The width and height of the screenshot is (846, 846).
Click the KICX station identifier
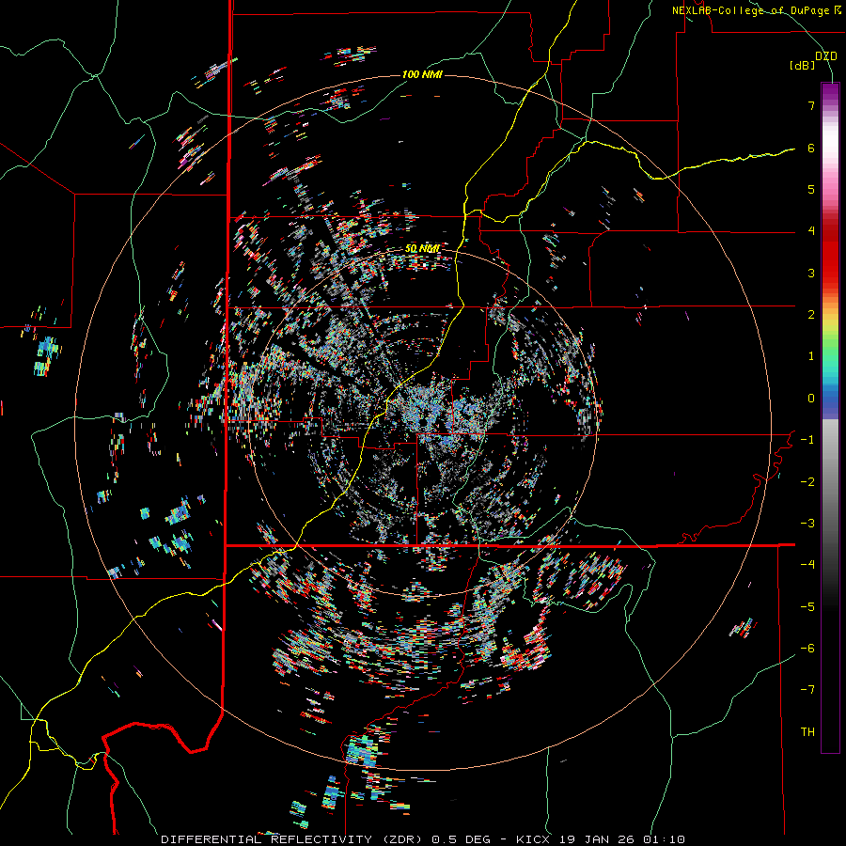coord(533,839)
